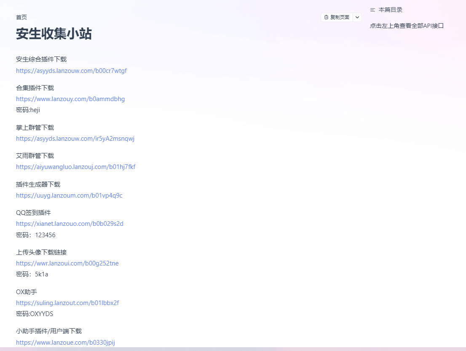Click the 密码：5k1a password text
Image resolution: width=466 pixels, height=351 pixels.
click(32, 274)
